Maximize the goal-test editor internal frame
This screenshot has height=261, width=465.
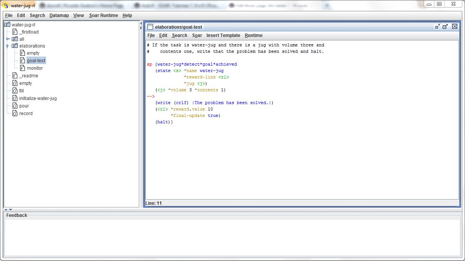[445, 26]
